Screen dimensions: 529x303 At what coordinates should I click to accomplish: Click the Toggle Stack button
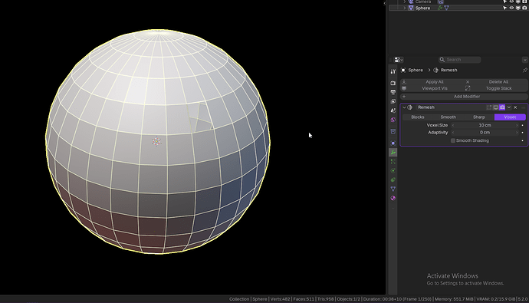[x=495, y=88]
